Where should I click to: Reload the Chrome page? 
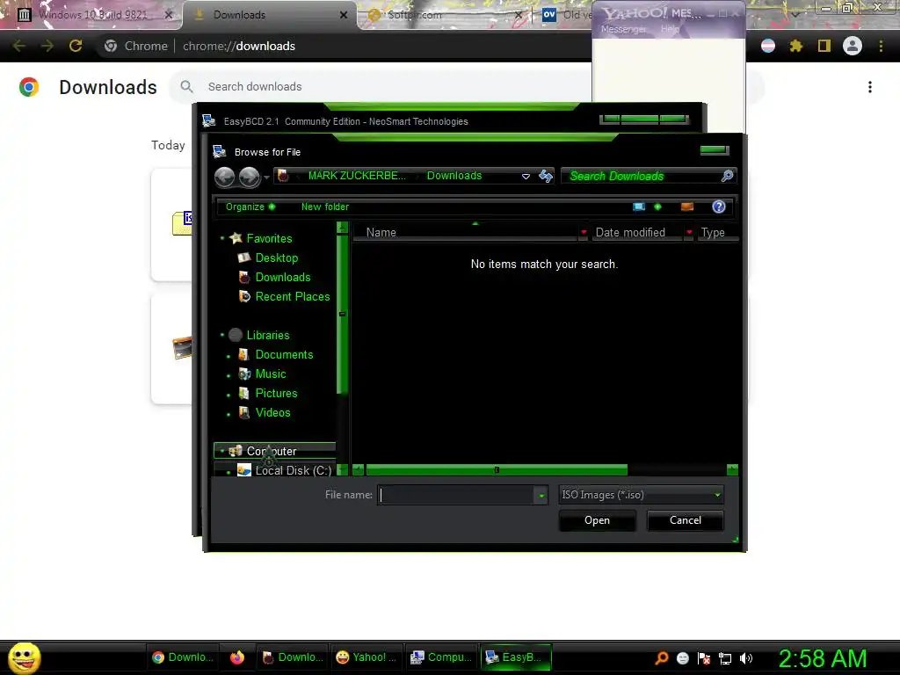[76, 46]
